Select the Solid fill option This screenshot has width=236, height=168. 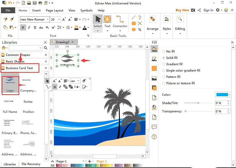tap(164, 58)
